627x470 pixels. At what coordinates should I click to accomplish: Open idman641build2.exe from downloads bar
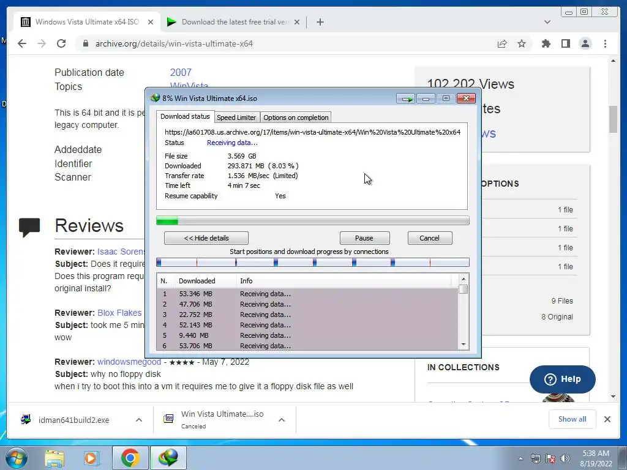tap(73, 420)
